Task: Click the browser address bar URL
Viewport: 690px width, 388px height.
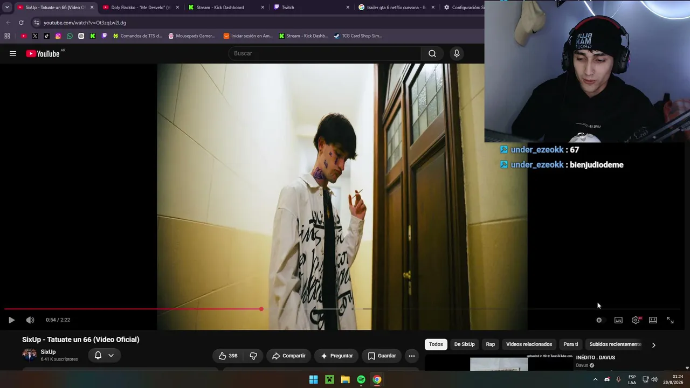Action: point(85,23)
